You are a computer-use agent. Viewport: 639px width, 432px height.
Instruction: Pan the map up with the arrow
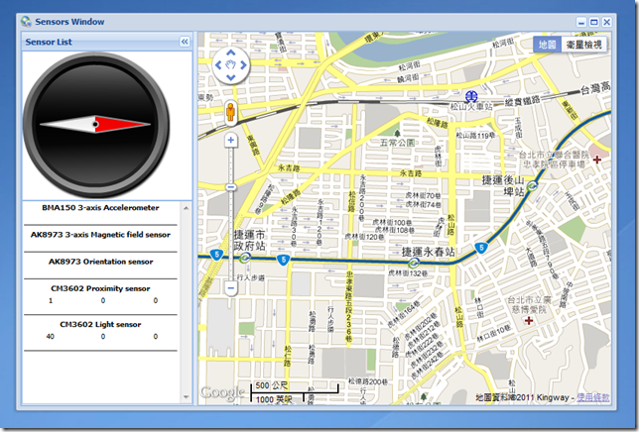230,53
